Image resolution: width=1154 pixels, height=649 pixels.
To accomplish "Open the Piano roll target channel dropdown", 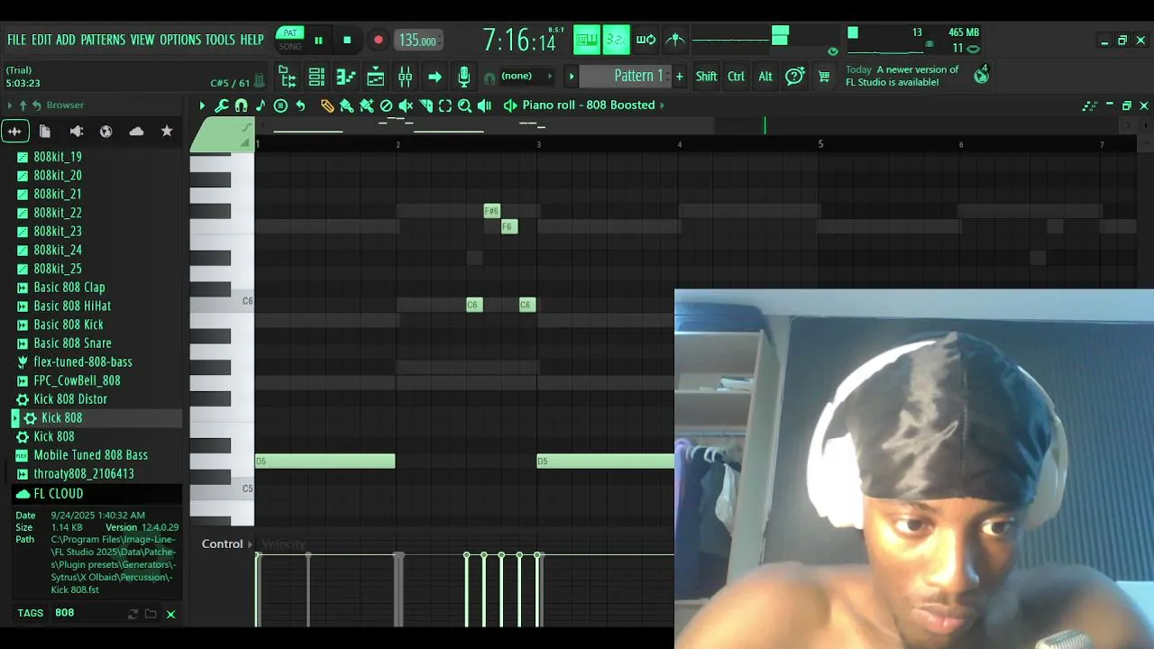I will tap(592, 105).
